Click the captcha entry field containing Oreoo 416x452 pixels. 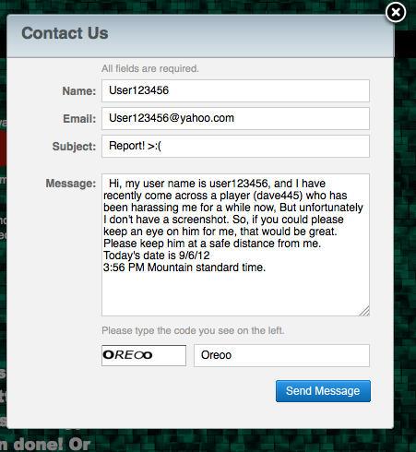pyautogui.click(x=281, y=355)
